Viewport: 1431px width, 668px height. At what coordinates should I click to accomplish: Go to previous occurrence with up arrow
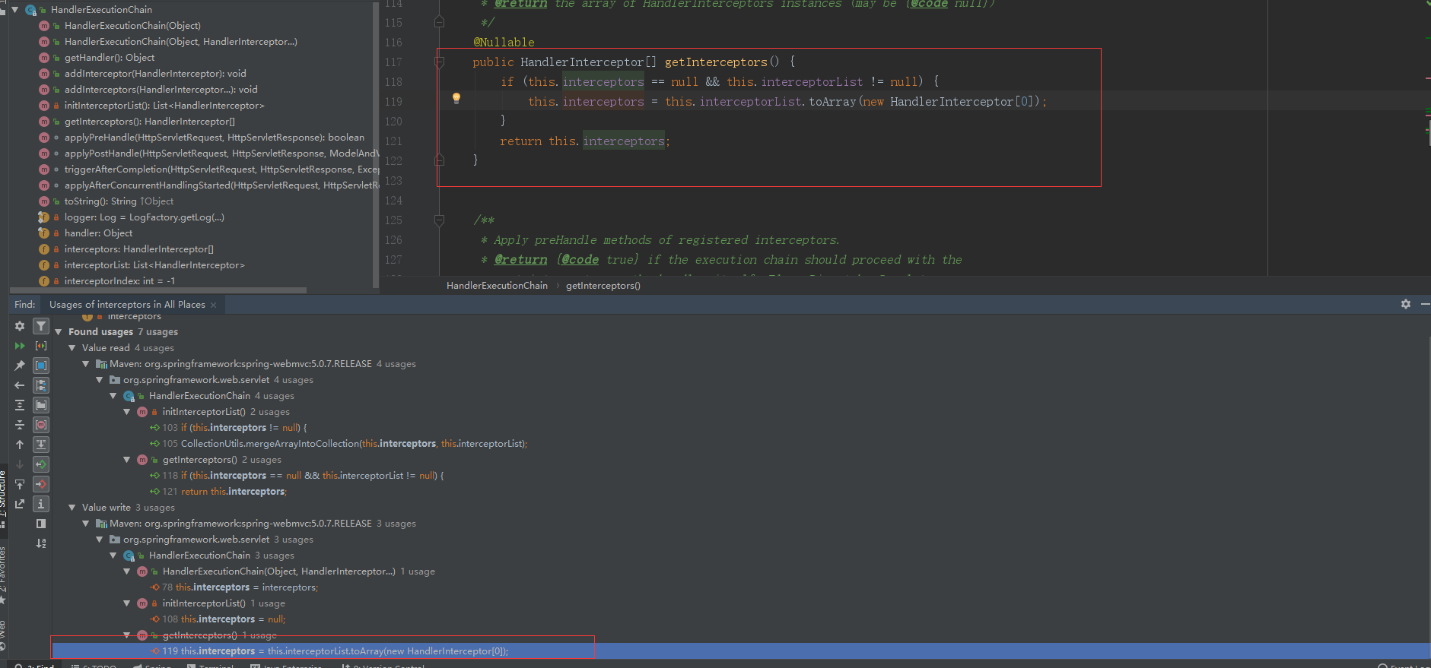point(20,445)
